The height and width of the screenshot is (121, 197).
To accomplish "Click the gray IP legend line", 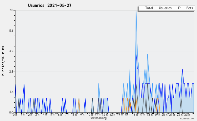I will tap(175, 8).
